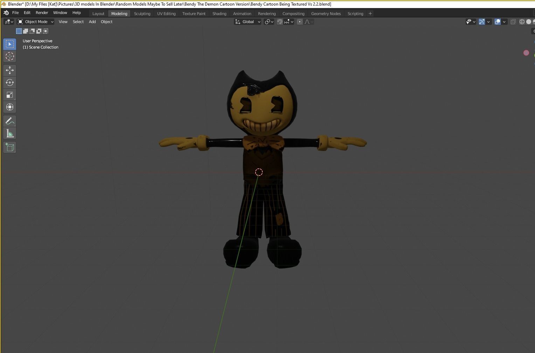
Task: Click the 'User Perspective' viewport label
Action: (x=37, y=41)
